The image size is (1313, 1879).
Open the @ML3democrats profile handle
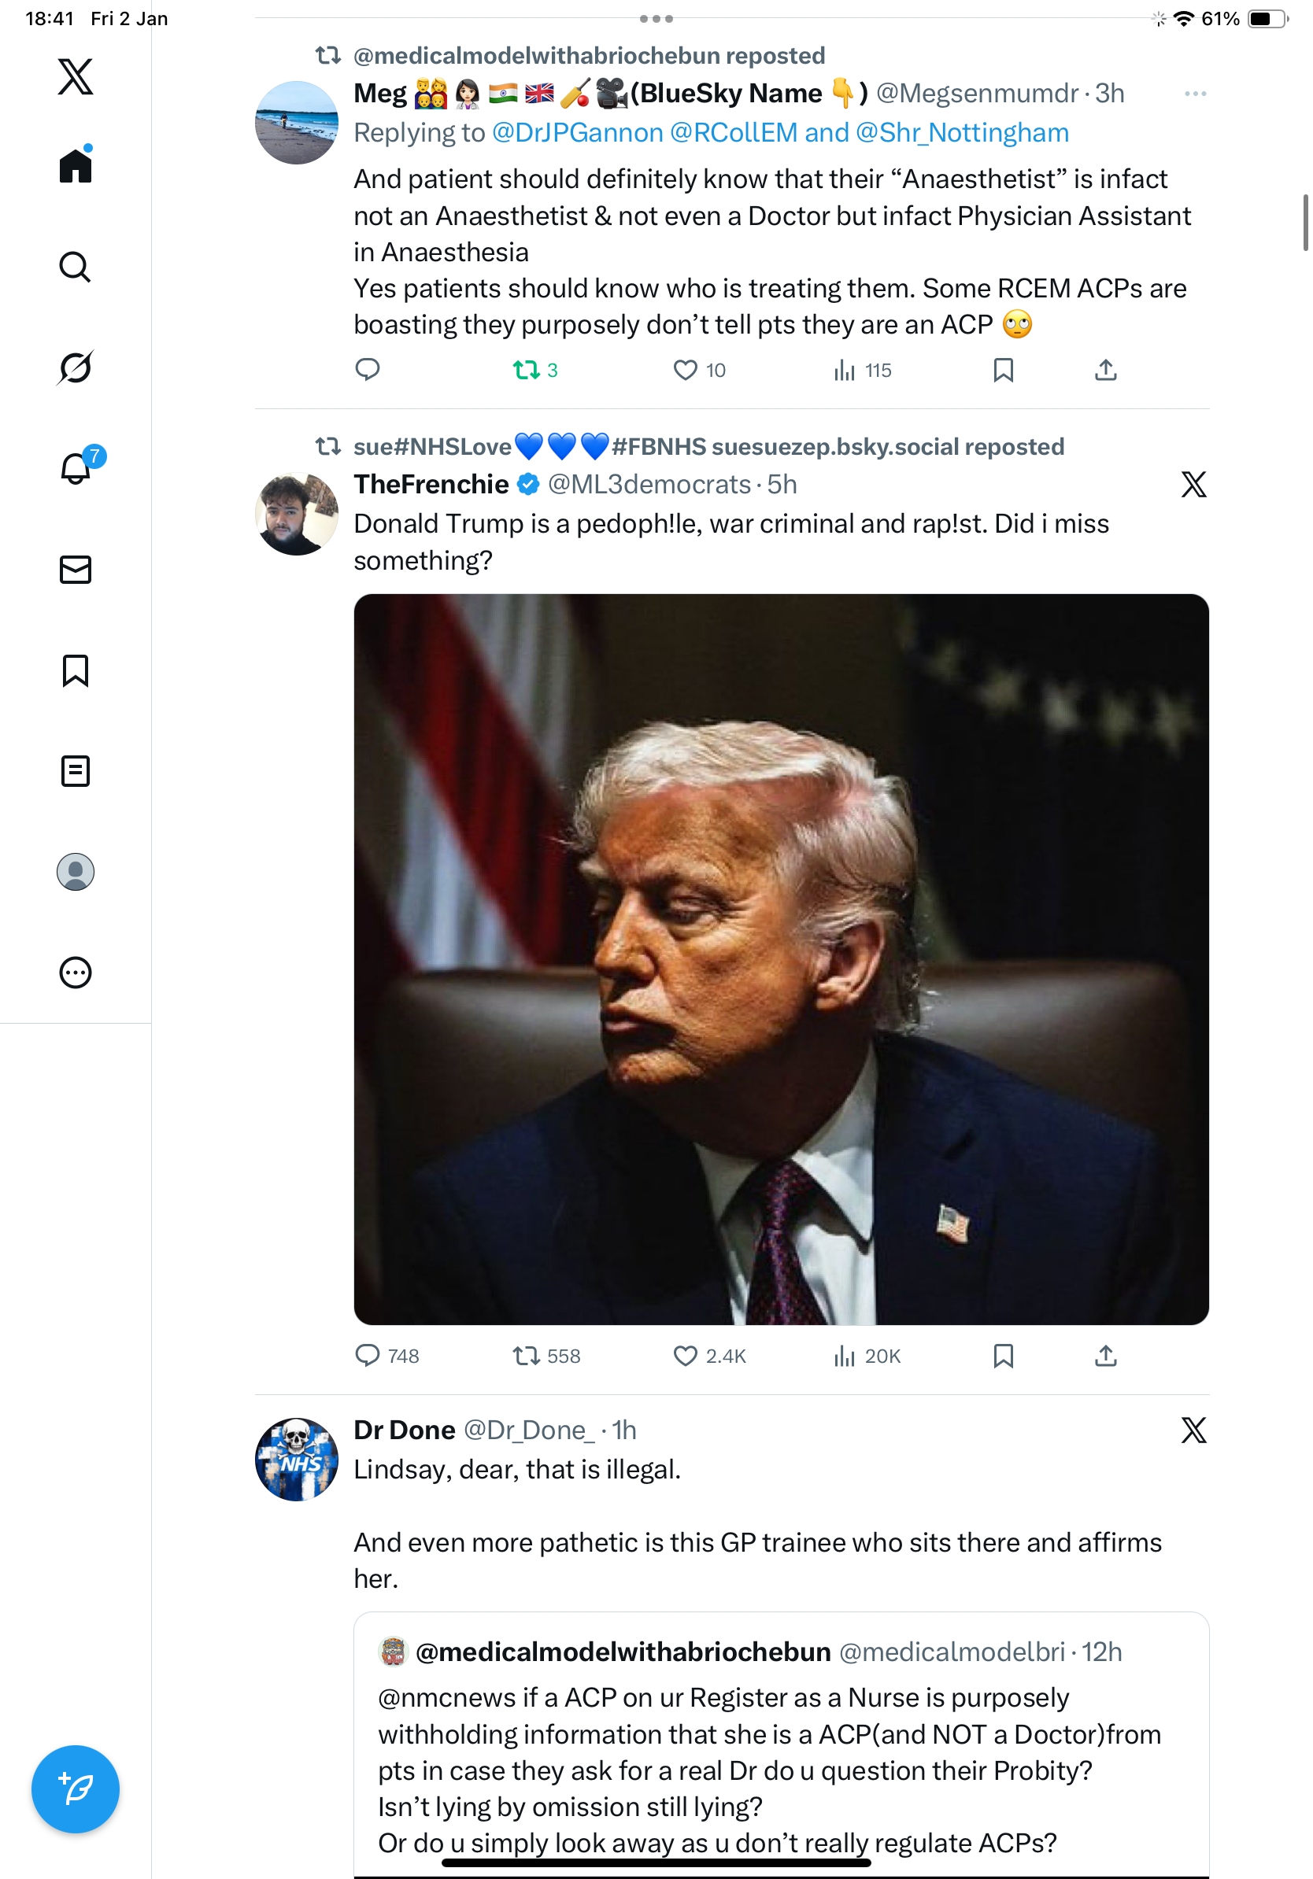coord(649,485)
